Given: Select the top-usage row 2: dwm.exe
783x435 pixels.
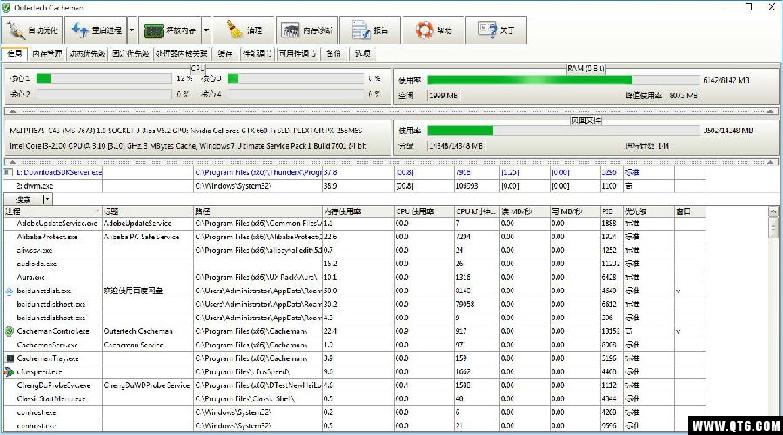Looking at the screenshot, I should tap(355, 186).
